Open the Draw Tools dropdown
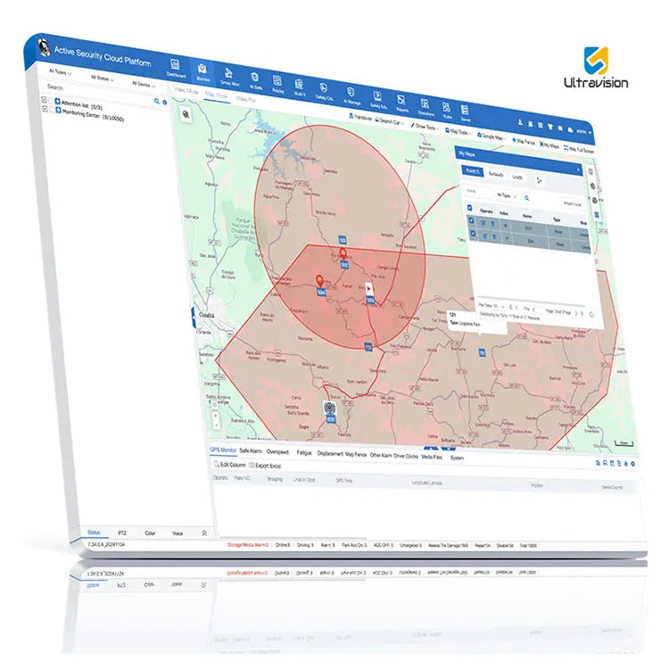 (425, 127)
